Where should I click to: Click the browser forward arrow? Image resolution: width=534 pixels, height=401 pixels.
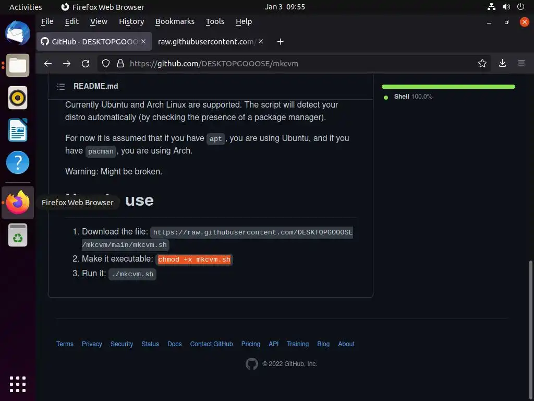tap(67, 63)
